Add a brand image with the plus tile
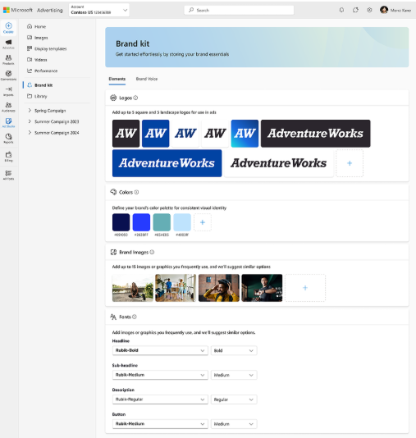This screenshot has width=416, height=438. pos(305,288)
